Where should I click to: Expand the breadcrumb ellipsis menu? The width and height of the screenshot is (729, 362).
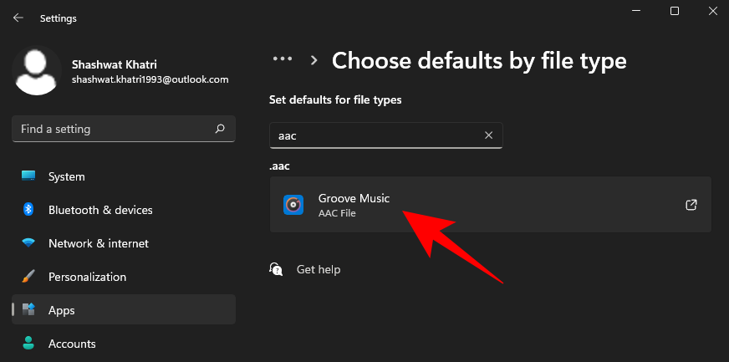(x=283, y=59)
